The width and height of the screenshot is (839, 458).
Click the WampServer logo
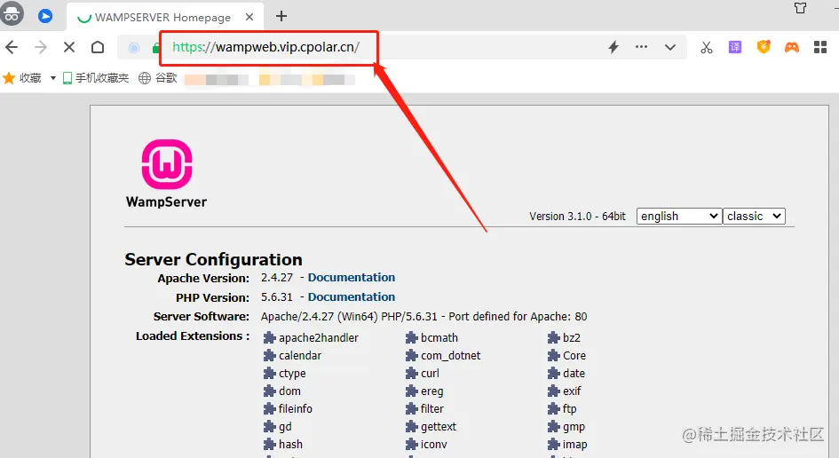166,173
